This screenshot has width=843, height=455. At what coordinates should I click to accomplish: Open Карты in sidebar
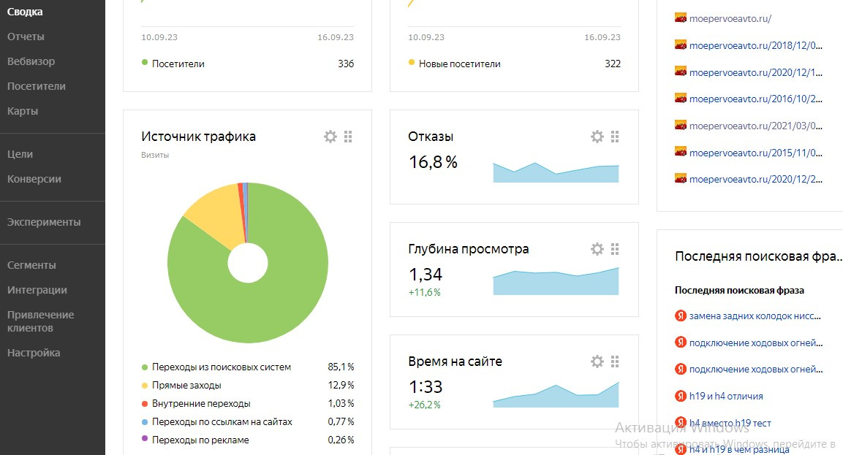click(23, 111)
